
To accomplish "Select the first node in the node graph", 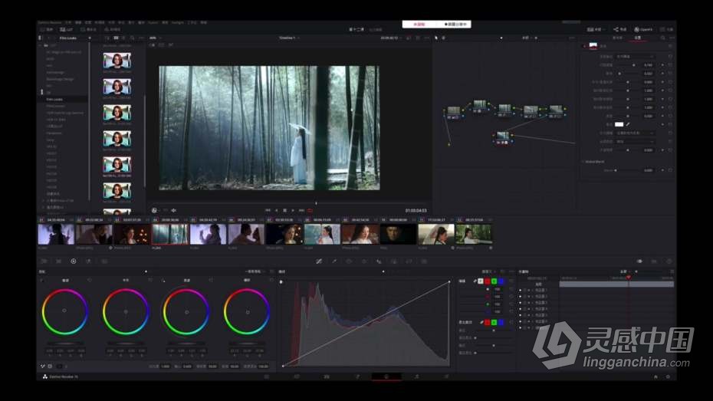I will (454, 112).
